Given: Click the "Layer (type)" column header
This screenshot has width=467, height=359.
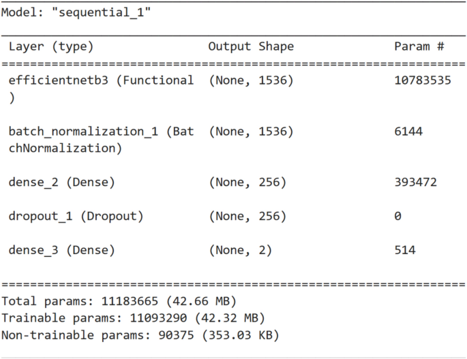Looking at the screenshot, I should [51, 47].
